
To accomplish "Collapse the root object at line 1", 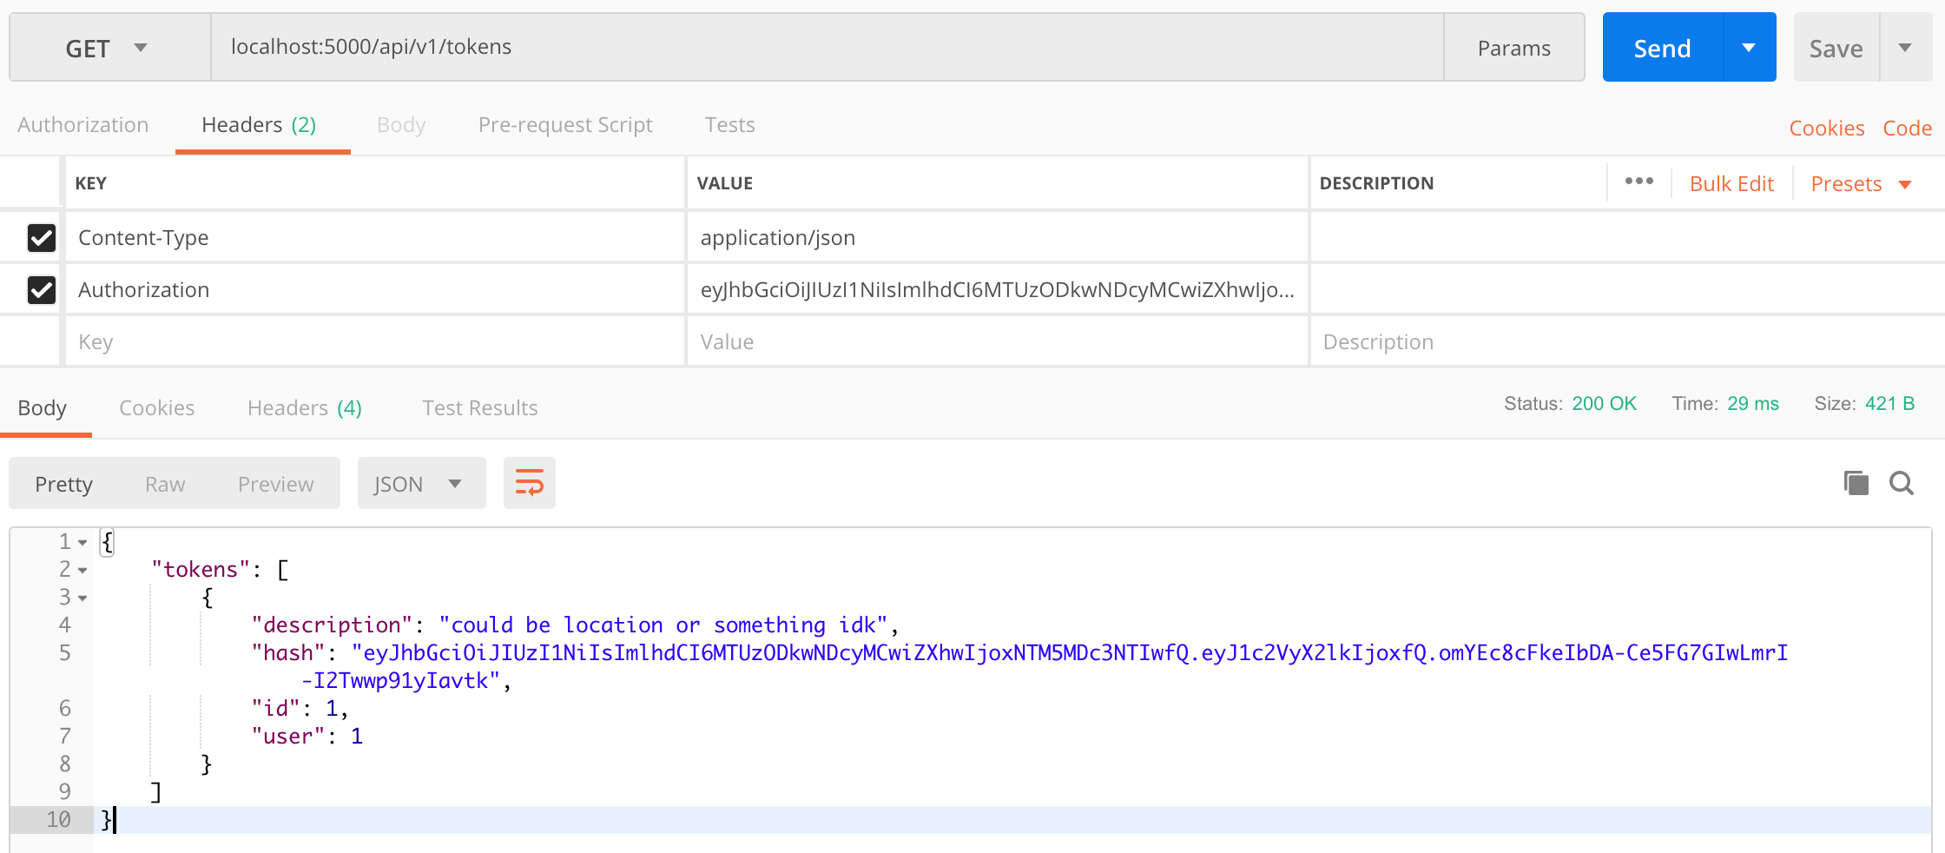I will click(82, 543).
